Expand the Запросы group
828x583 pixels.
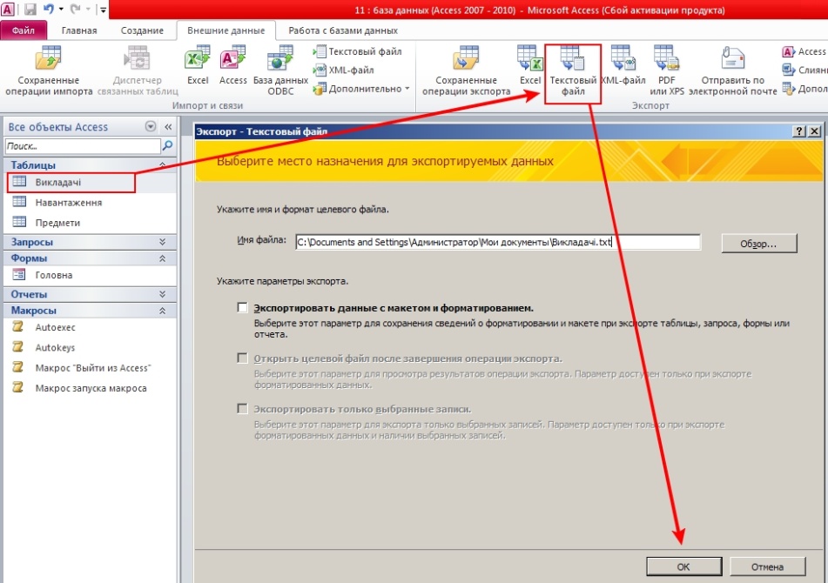(162, 242)
